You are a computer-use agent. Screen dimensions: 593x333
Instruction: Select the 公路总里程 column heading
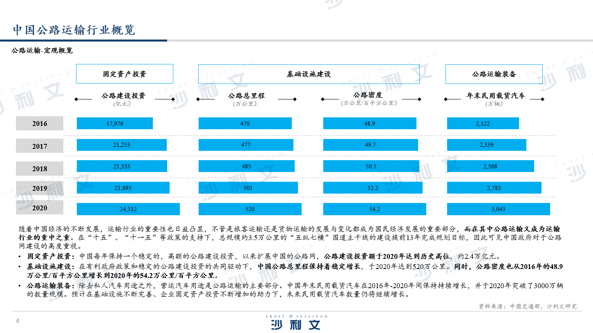click(246, 96)
